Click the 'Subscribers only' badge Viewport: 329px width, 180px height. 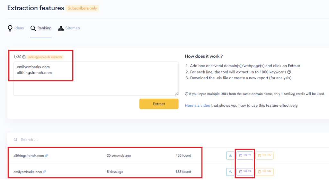pyautogui.click(x=82, y=8)
